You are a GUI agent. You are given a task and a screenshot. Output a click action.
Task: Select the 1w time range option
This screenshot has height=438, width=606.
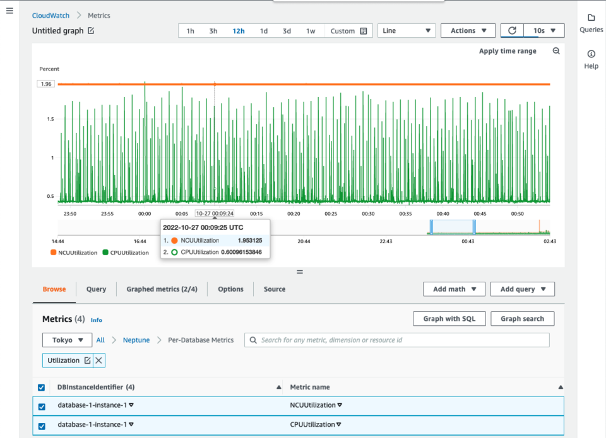click(311, 30)
